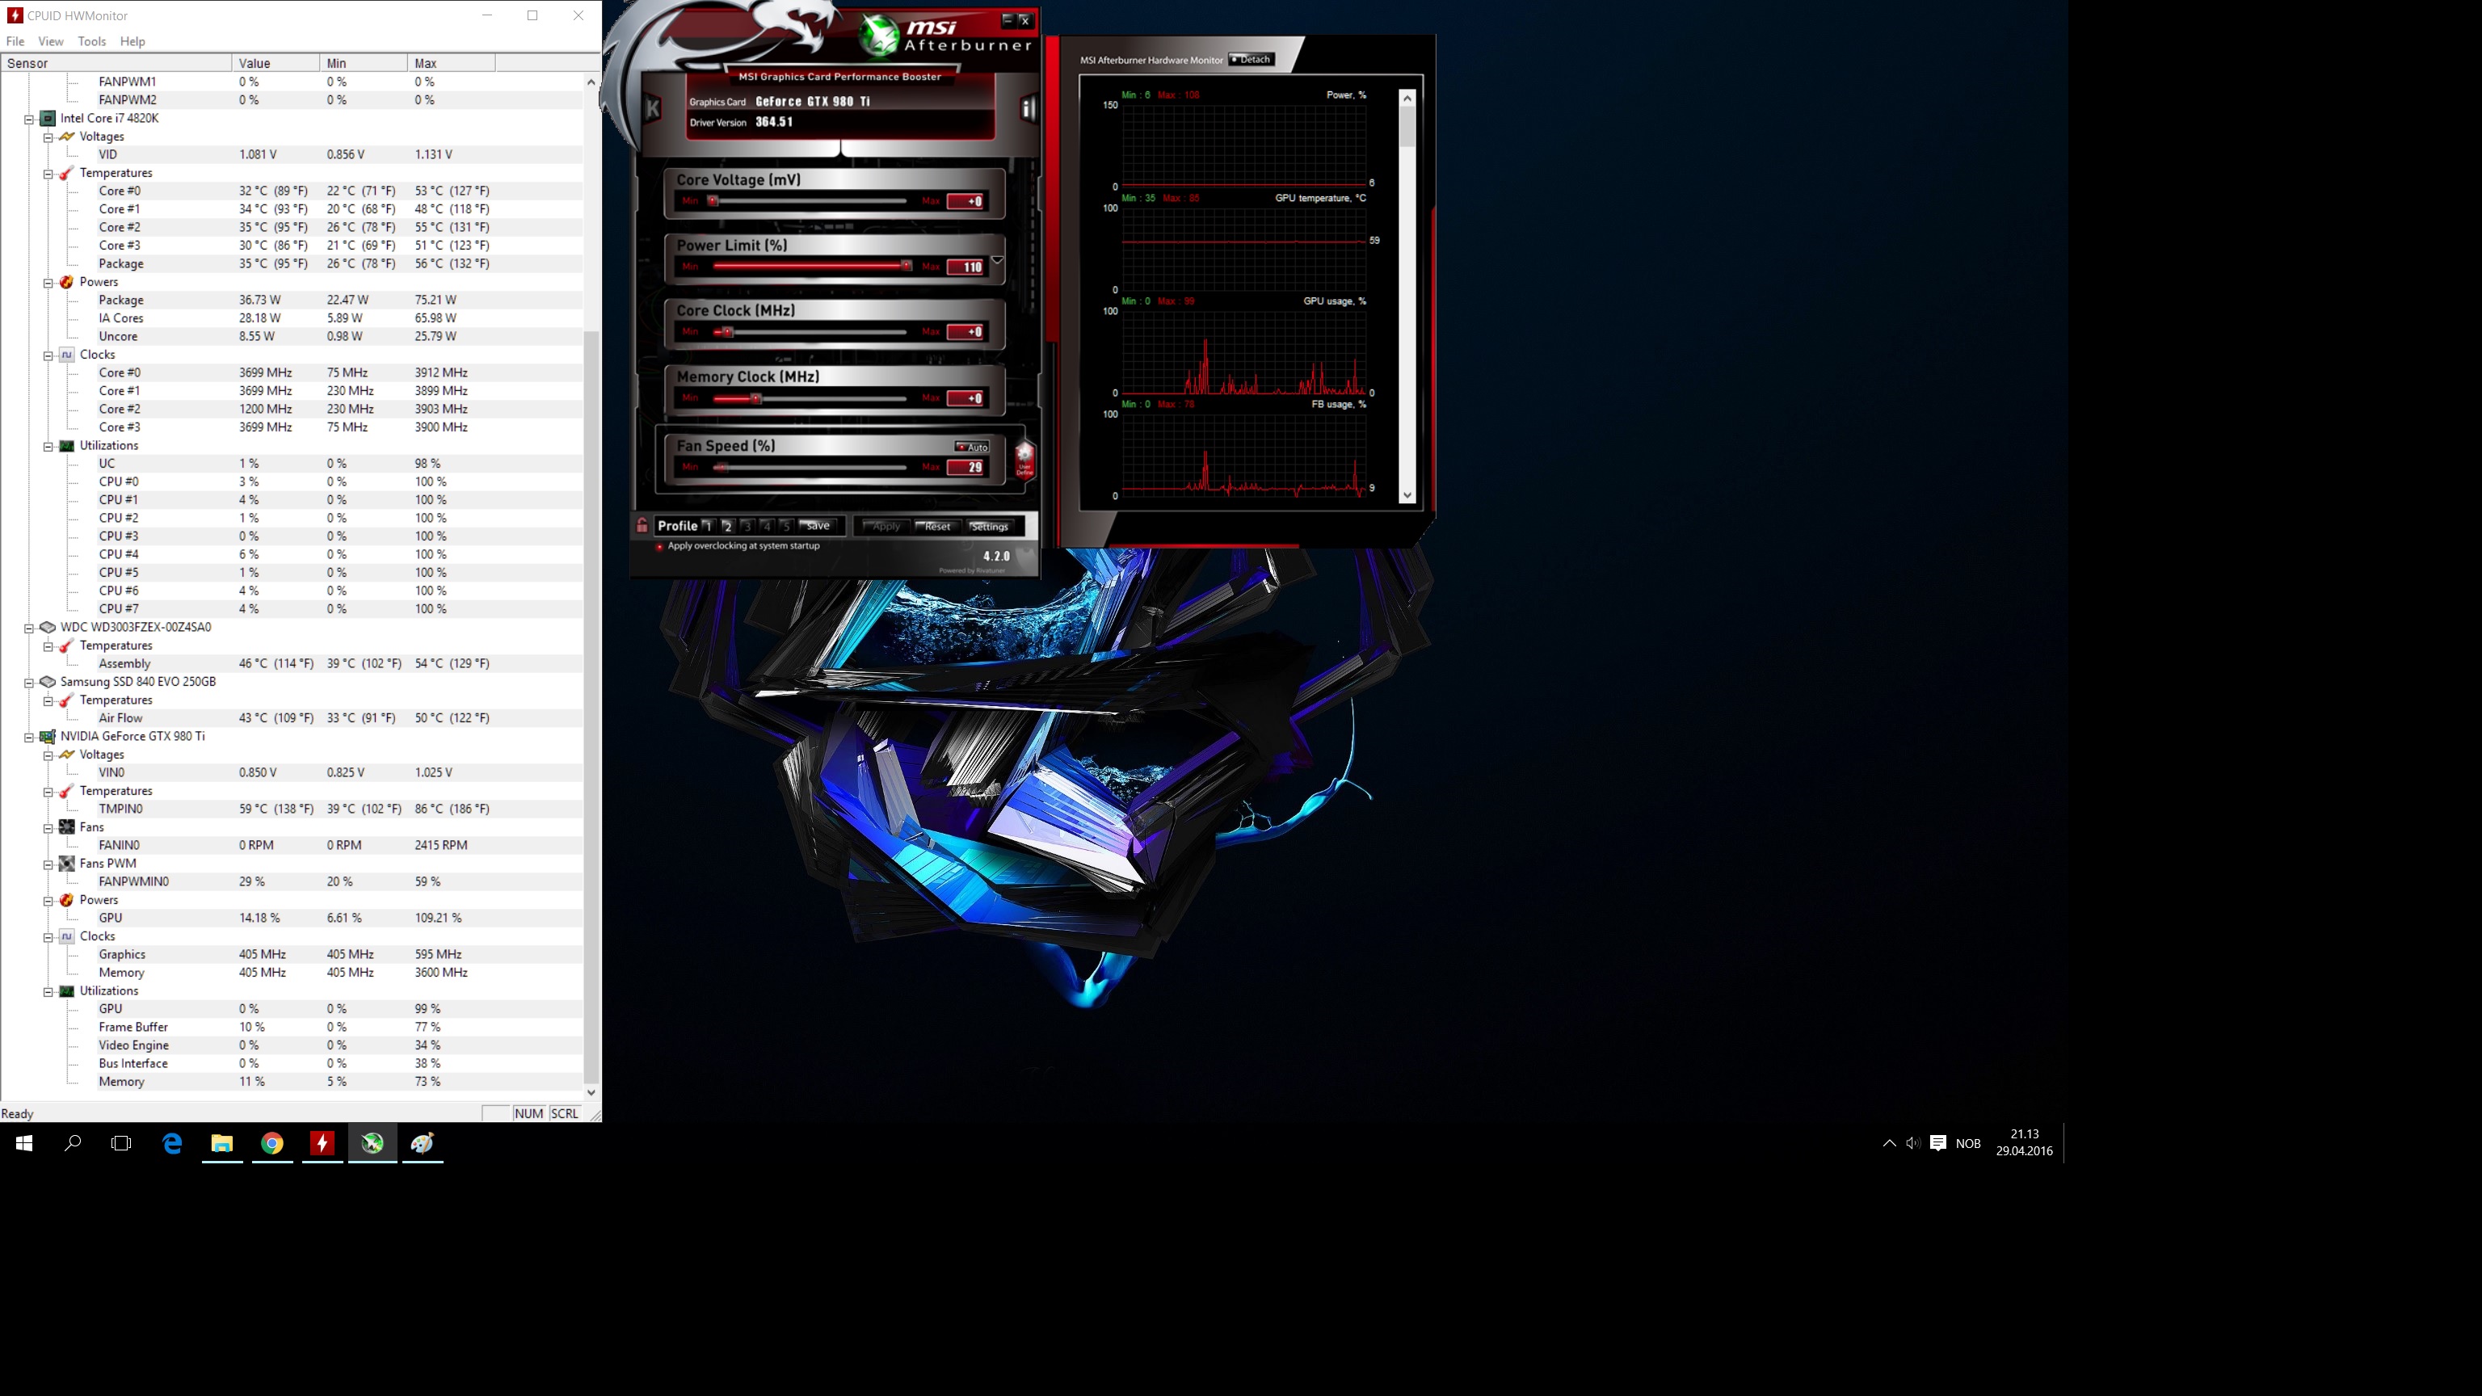Click the Apply button in Afterburner
This screenshot has height=1396, width=2482.
click(885, 526)
